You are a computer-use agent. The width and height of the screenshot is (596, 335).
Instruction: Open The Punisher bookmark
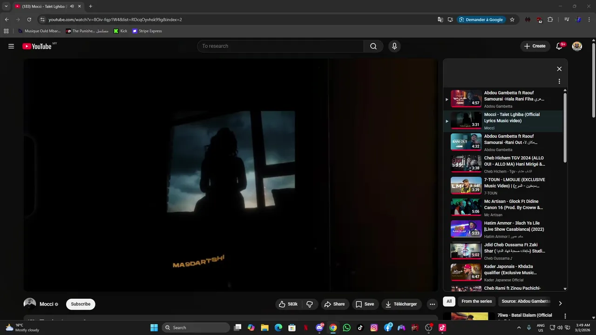[87, 31]
